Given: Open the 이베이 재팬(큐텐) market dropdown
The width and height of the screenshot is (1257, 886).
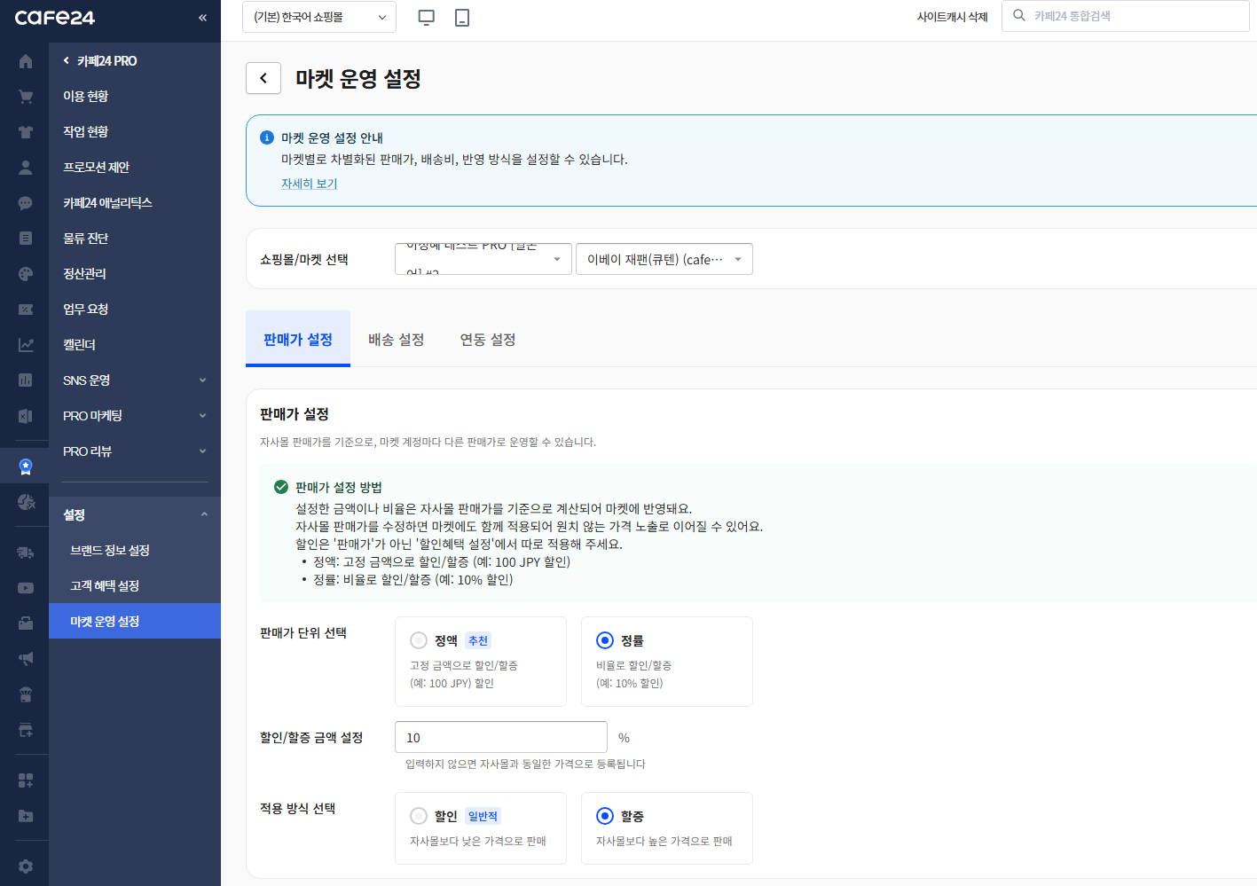Looking at the screenshot, I should click(664, 259).
